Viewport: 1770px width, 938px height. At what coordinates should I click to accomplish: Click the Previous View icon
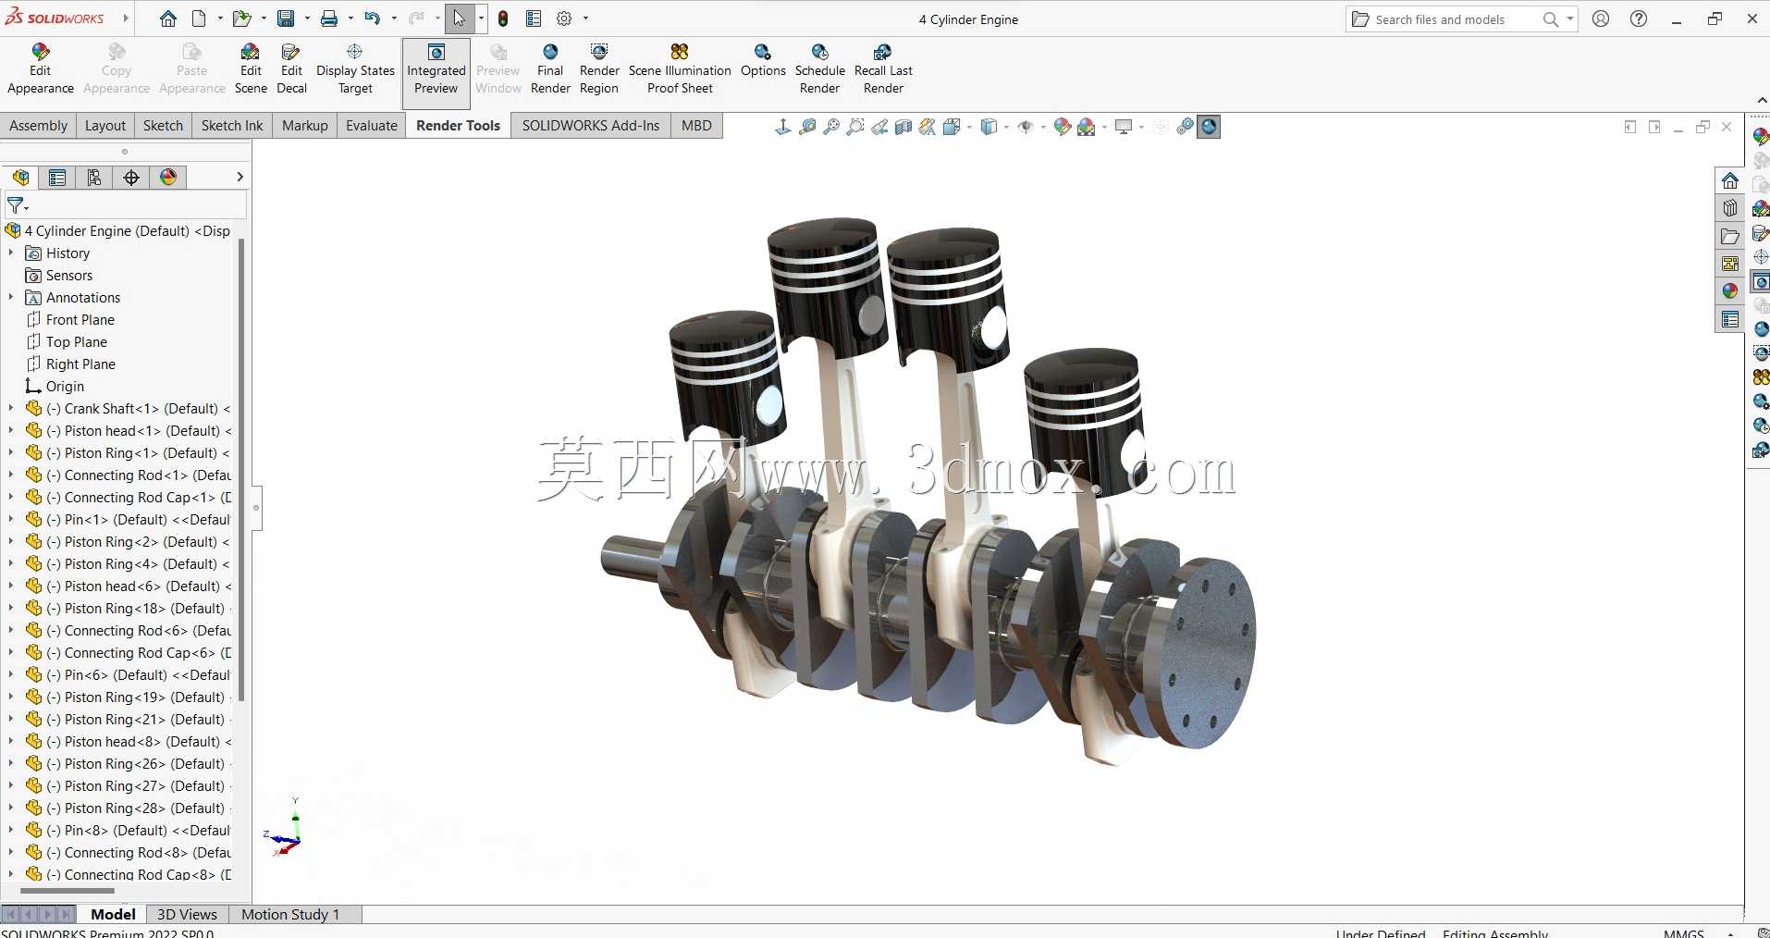pyautogui.click(x=879, y=127)
